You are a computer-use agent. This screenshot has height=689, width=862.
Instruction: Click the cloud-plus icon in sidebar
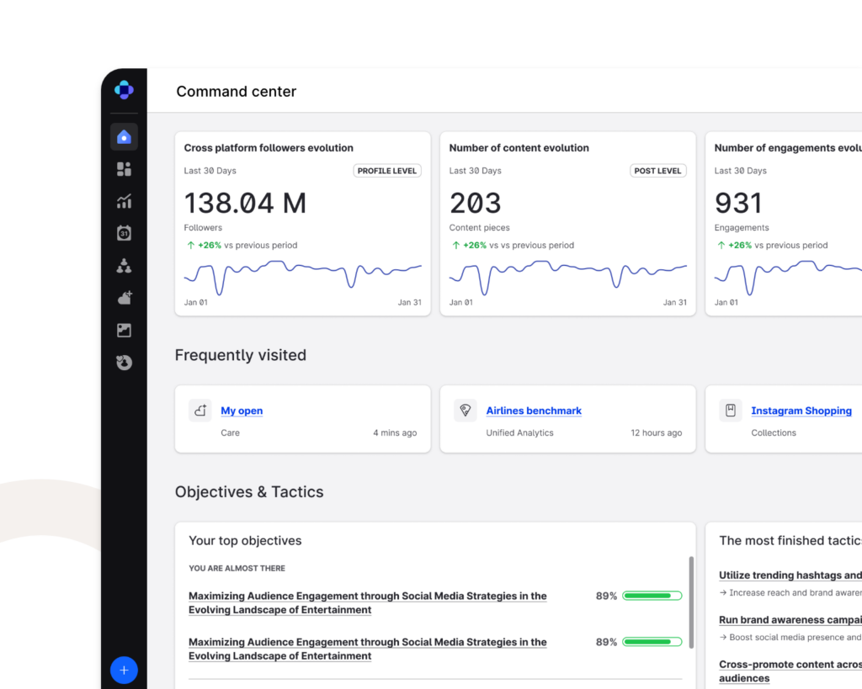(x=124, y=298)
